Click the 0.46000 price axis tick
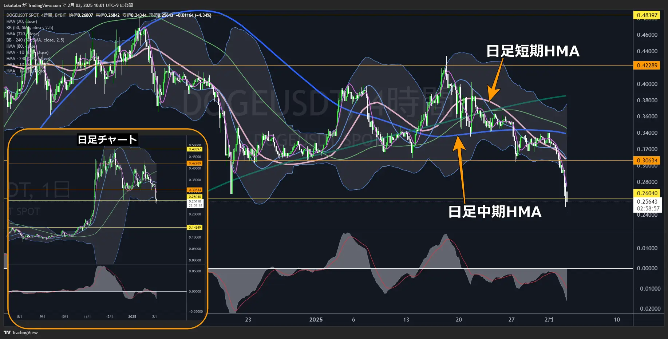This screenshot has height=339, width=668. (647, 35)
